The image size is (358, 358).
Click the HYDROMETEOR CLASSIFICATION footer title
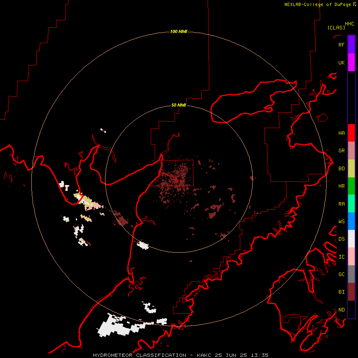point(140,355)
